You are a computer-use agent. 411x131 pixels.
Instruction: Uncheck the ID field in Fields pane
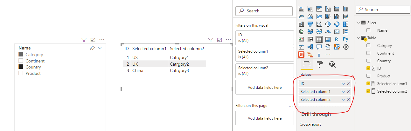point(368,68)
